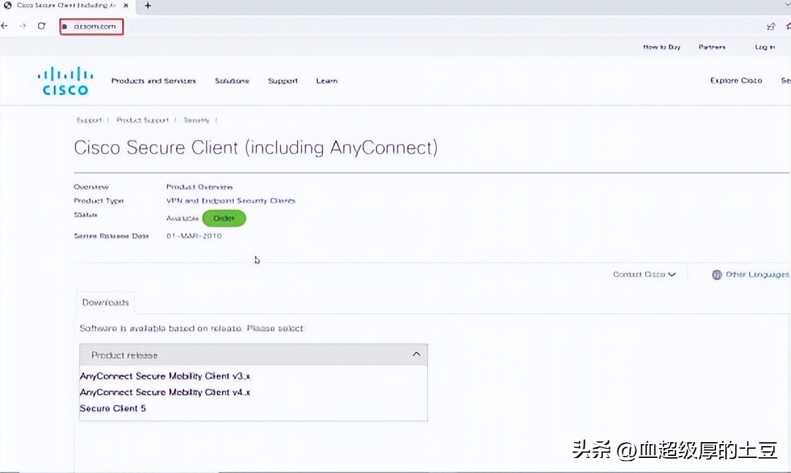Click the globe icon for Other Languages
The width and height of the screenshot is (791, 473).
pyautogui.click(x=717, y=275)
